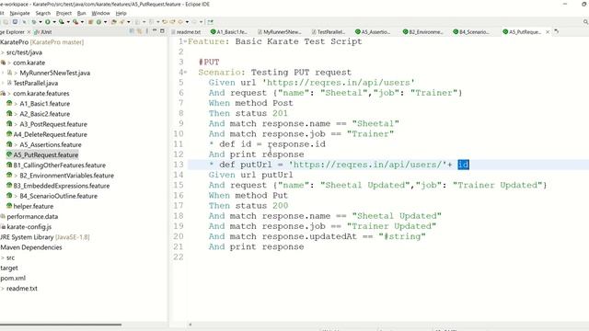
Task: Collapse the Scenario fold at line 4
Action: (185, 72)
